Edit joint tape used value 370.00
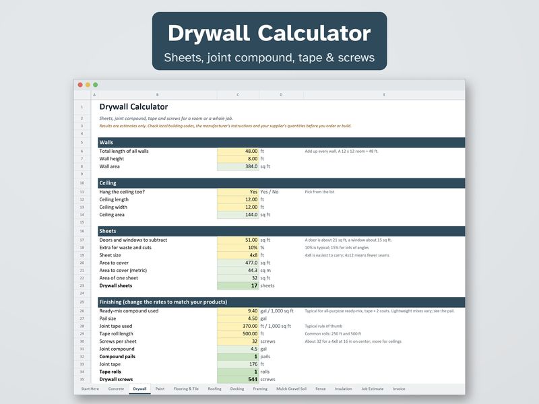Viewport: 539px width, 404px height. (x=238, y=326)
